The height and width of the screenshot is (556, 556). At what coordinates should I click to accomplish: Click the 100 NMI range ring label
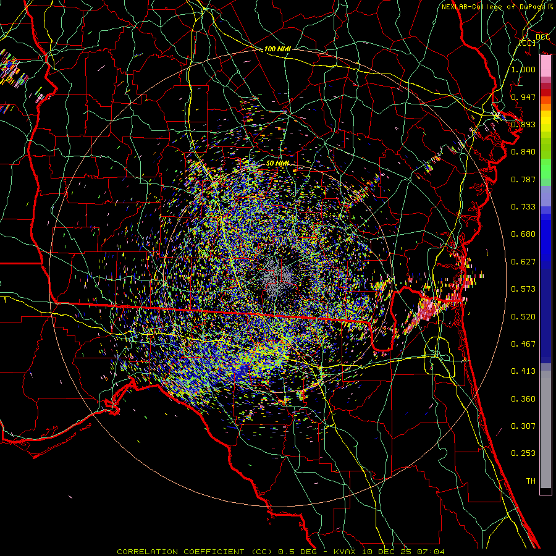[277, 49]
